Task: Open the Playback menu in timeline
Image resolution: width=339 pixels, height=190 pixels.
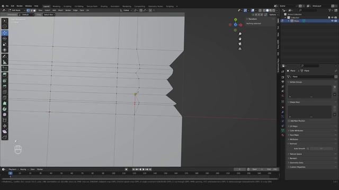Action: click(x=13, y=169)
